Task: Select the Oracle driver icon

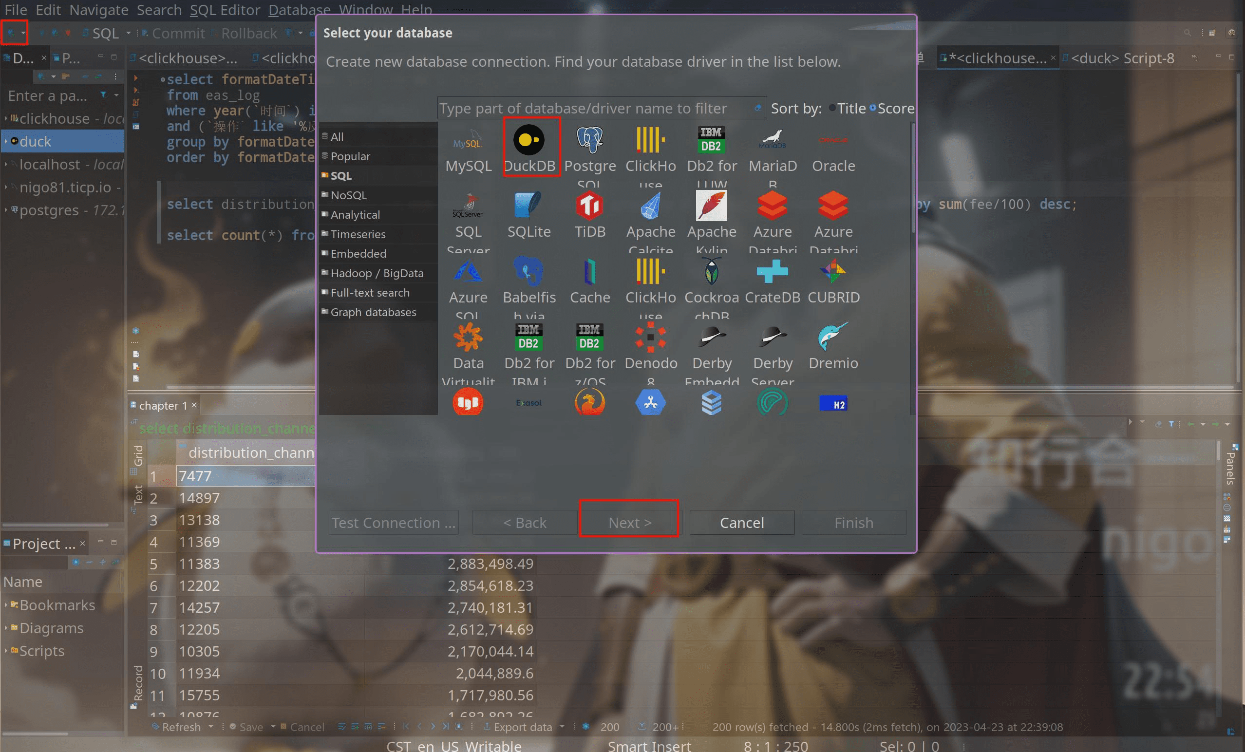Action: tap(833, 140)
